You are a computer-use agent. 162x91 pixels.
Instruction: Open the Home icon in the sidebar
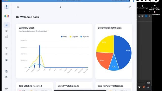[7, 25]
